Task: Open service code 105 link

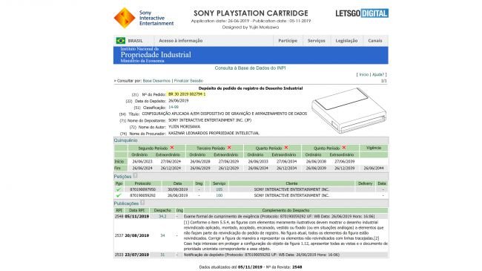Action: click(219, 189)
